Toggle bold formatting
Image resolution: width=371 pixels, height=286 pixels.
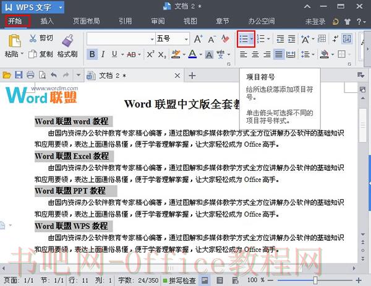[x=92, y=54]
